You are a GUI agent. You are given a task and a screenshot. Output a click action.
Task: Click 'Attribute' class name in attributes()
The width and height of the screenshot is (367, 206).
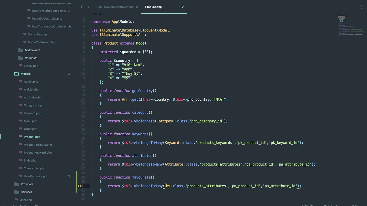pyautogui.click(x=174, y=164)
